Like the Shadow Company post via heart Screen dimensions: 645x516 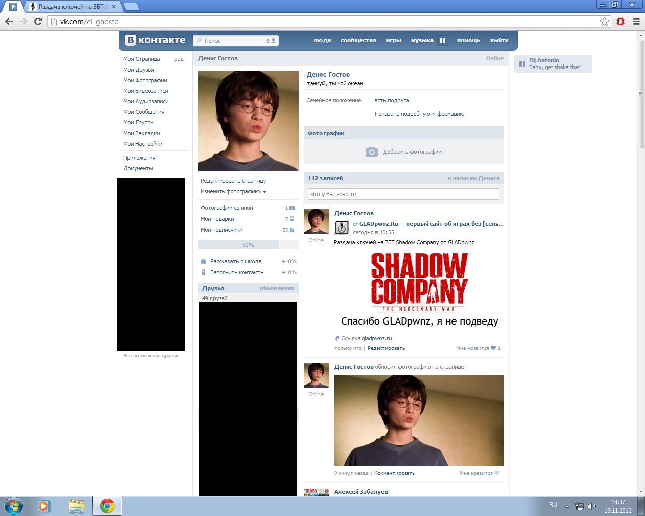click(x=493, y=348)
